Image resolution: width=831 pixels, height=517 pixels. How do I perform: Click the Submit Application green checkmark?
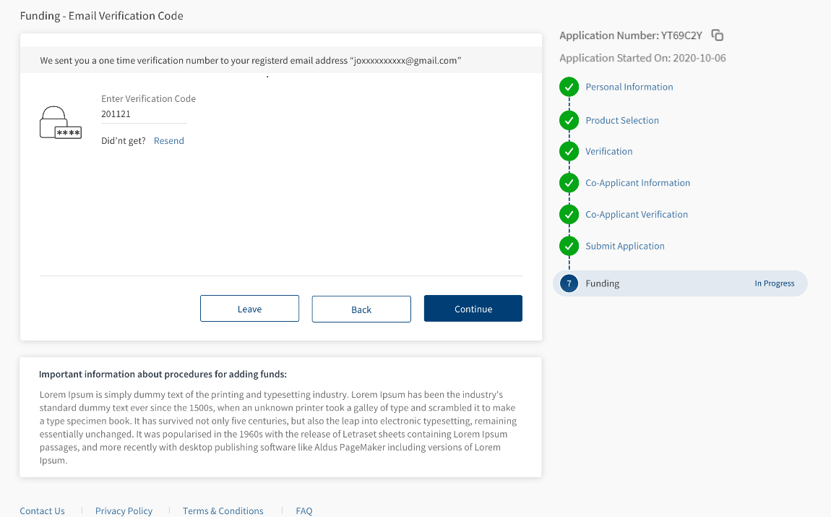click(569, 246)
